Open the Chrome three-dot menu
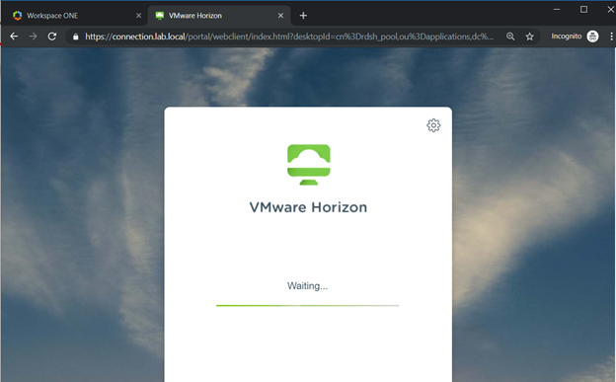 tap(611, 37)
